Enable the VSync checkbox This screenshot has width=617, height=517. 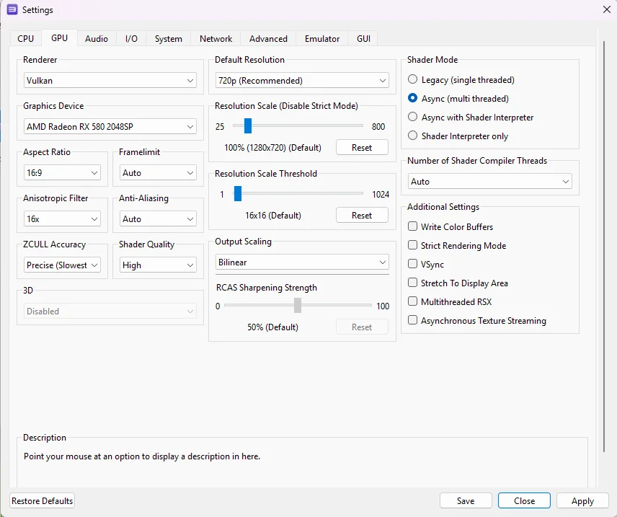click(x=426, y=264)
